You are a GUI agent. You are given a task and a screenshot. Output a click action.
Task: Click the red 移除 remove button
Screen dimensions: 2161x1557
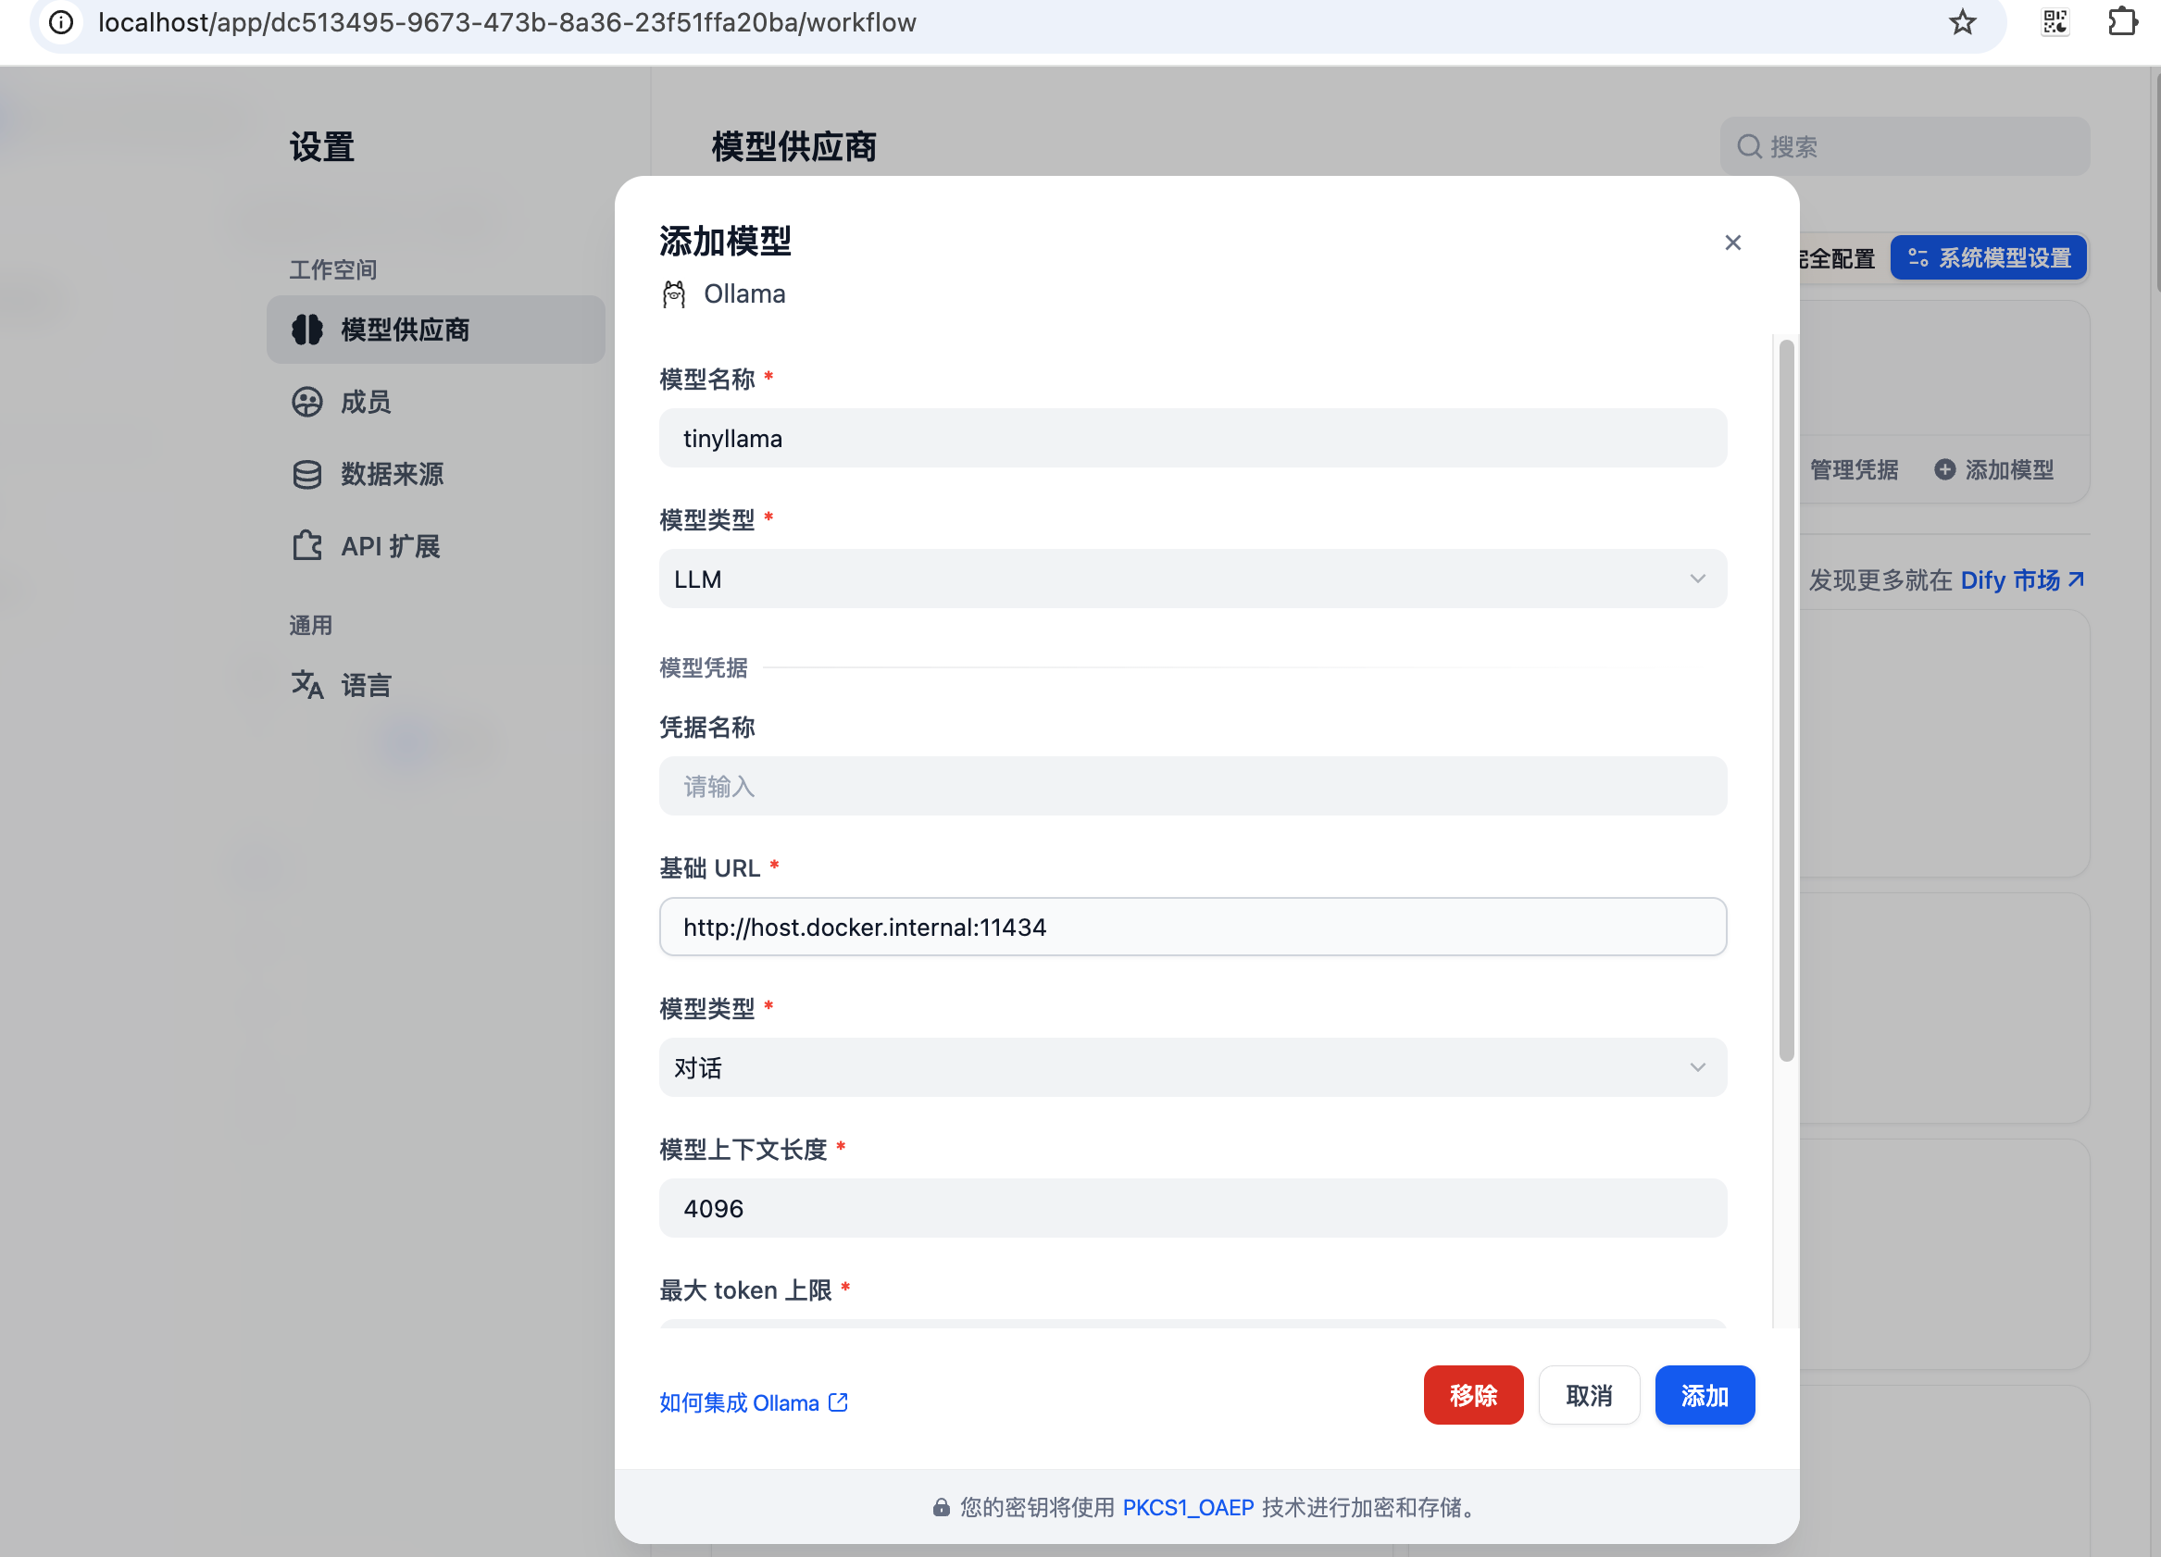click(x=1473, y=1395)
